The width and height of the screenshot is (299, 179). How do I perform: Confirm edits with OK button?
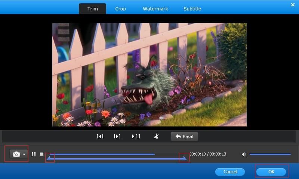271,172
